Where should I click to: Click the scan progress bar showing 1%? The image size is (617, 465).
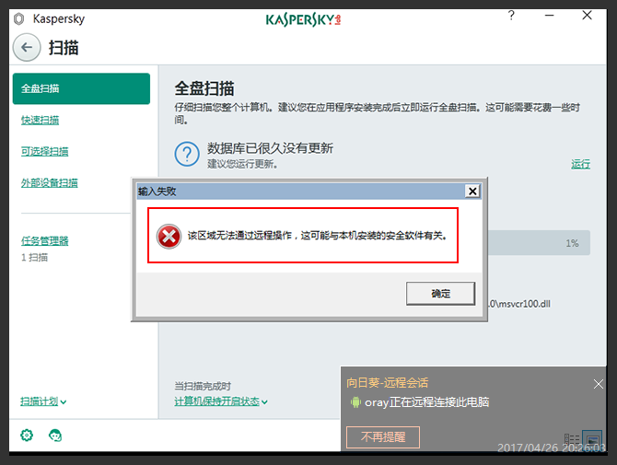(x=539, y=243)
